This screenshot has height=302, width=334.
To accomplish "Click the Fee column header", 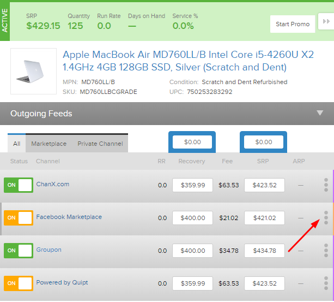I will pyautogui.click(x=227, y=161).
